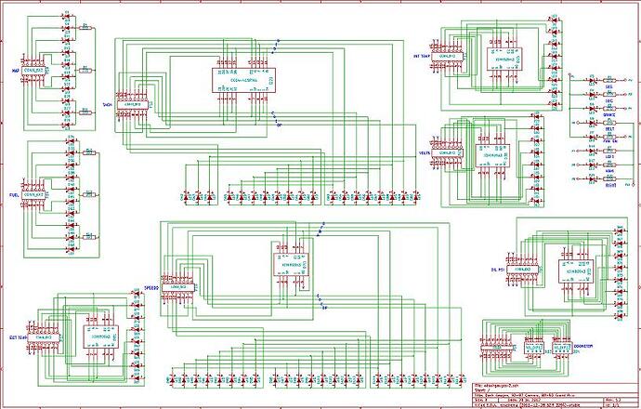Select the top resistor in MAP group

(x=85, y=28)
